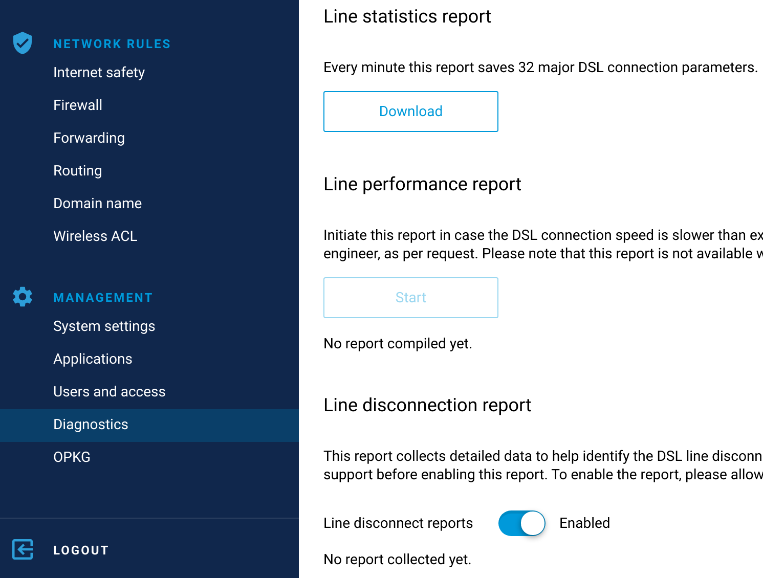Open Wireless ACL page
The width and height of the screenshot is (763, 578).
(x=95, y=236)
